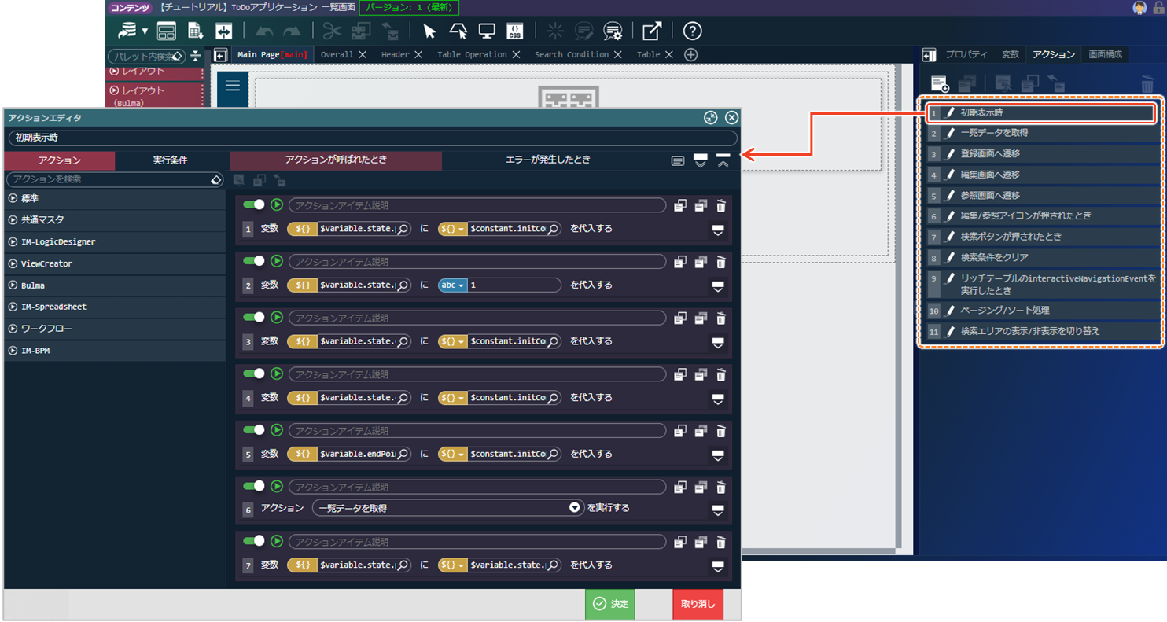Click the CSS editor icon in toolbar

point(515,31)
